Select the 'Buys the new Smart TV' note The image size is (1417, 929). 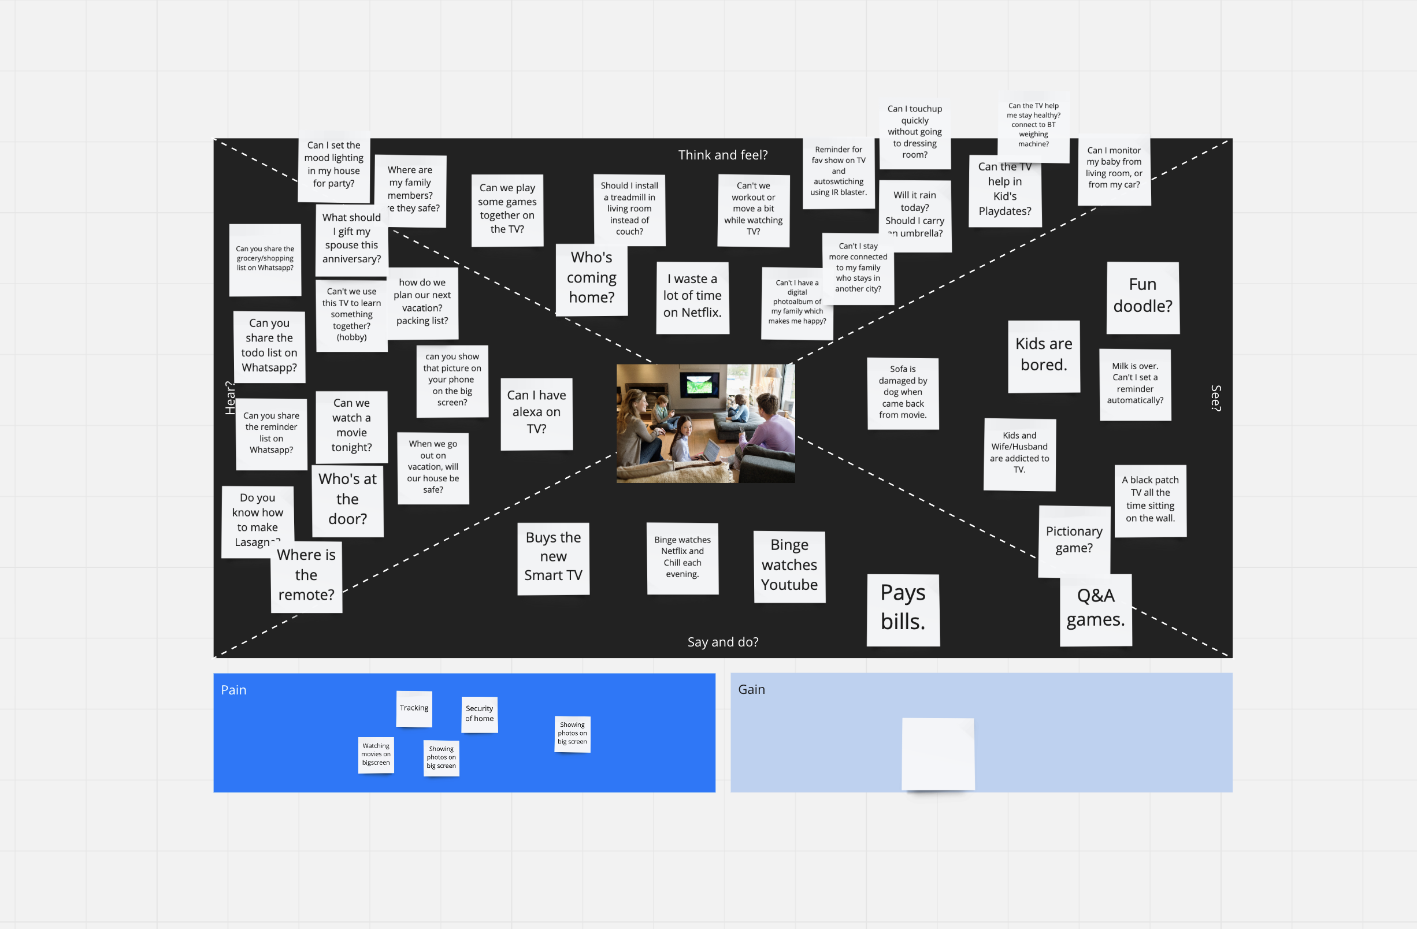pyautogui.click(x=553, y=557)
